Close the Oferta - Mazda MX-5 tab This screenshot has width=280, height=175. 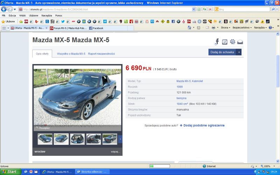click(x=47, y=28)
